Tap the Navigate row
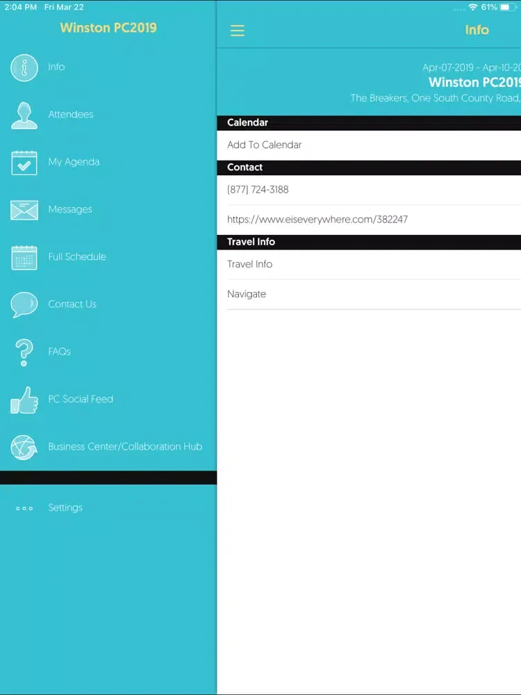 [369, 294]
